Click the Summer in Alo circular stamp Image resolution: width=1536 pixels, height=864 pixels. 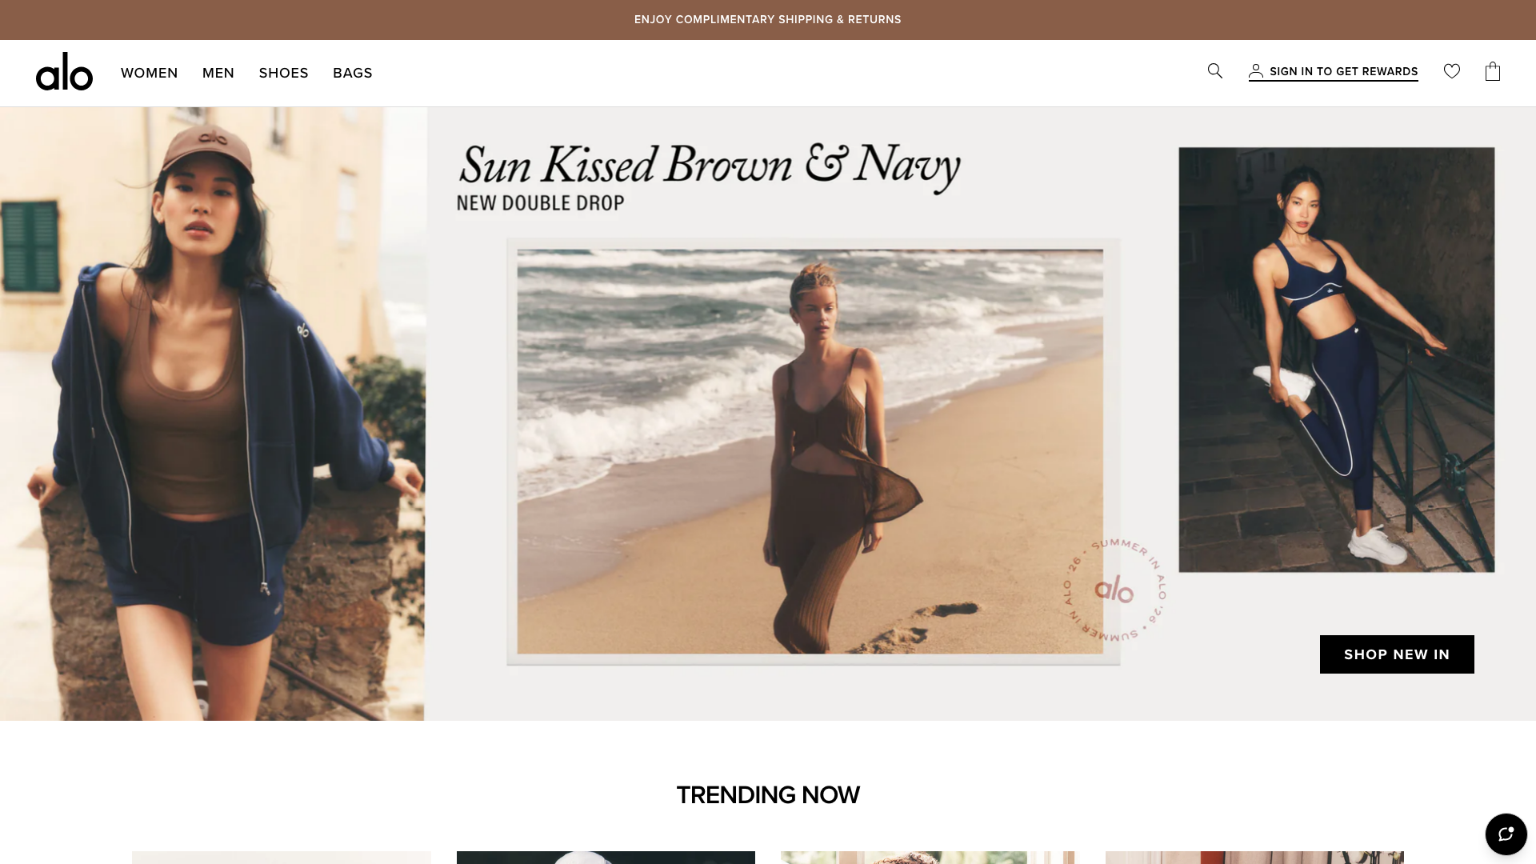(x=1114, y=590)
